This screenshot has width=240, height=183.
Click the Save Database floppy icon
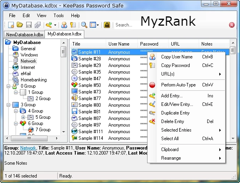[28, 25]
